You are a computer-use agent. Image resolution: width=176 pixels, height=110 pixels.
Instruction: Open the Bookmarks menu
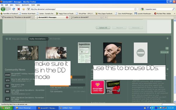pos(26,5)
